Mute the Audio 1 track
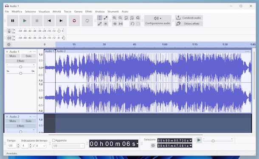This screenshot has height=159, width=259. pos(13,56)
